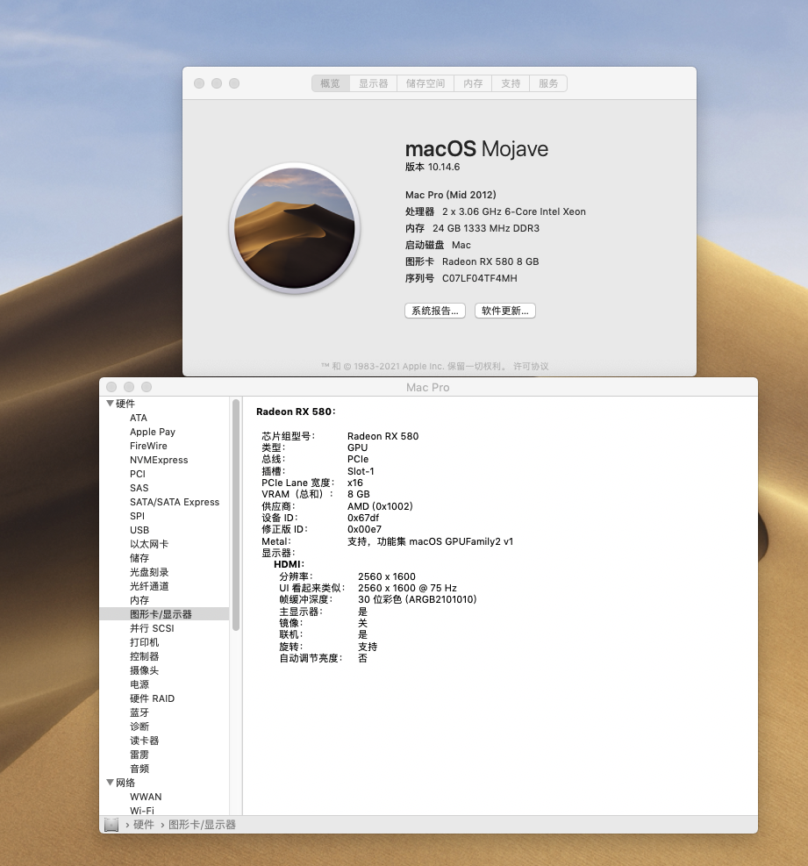Close the Mac Pro system report window
The image size is (808, 866).
[x=111, y=387]
